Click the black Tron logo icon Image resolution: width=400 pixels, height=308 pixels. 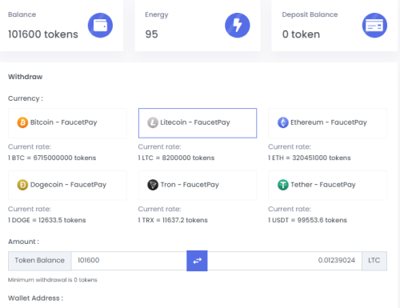pos(153,185)
